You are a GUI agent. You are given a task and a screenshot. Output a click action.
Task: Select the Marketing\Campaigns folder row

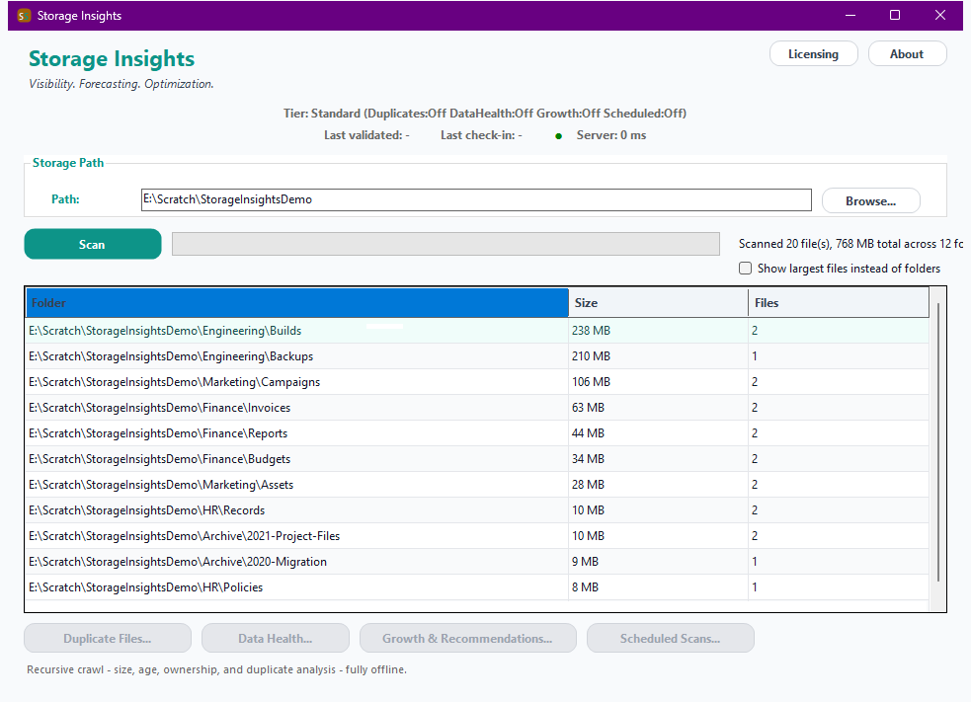pos(477,382)
